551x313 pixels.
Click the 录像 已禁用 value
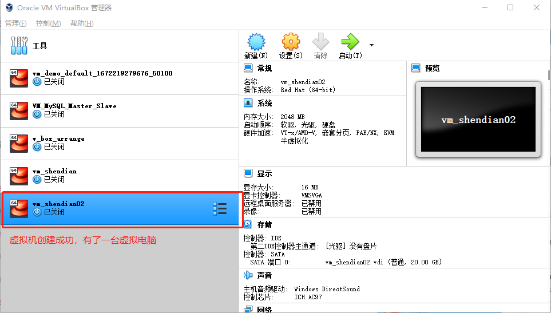click(311, 212)
